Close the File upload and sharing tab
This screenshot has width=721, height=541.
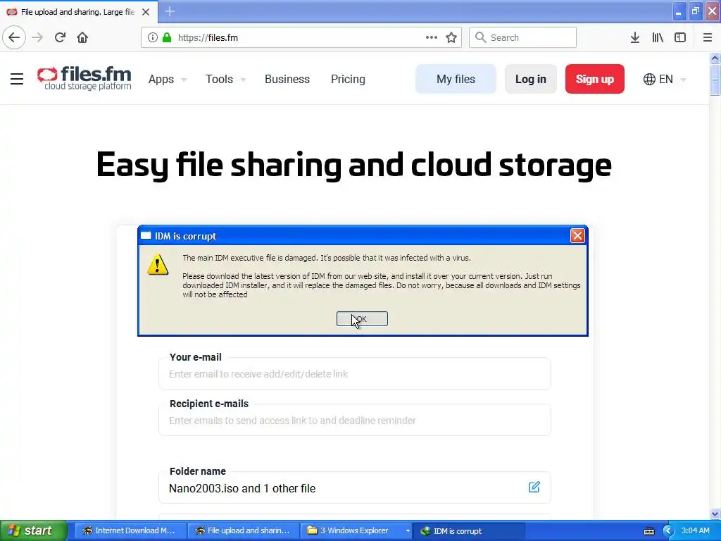pyautogui.click(x=146, y=12)
